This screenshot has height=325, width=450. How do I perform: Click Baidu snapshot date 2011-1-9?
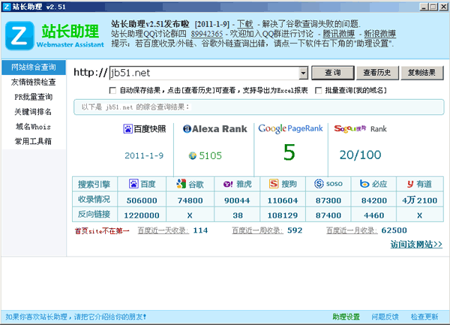click(x=144, y=155)
